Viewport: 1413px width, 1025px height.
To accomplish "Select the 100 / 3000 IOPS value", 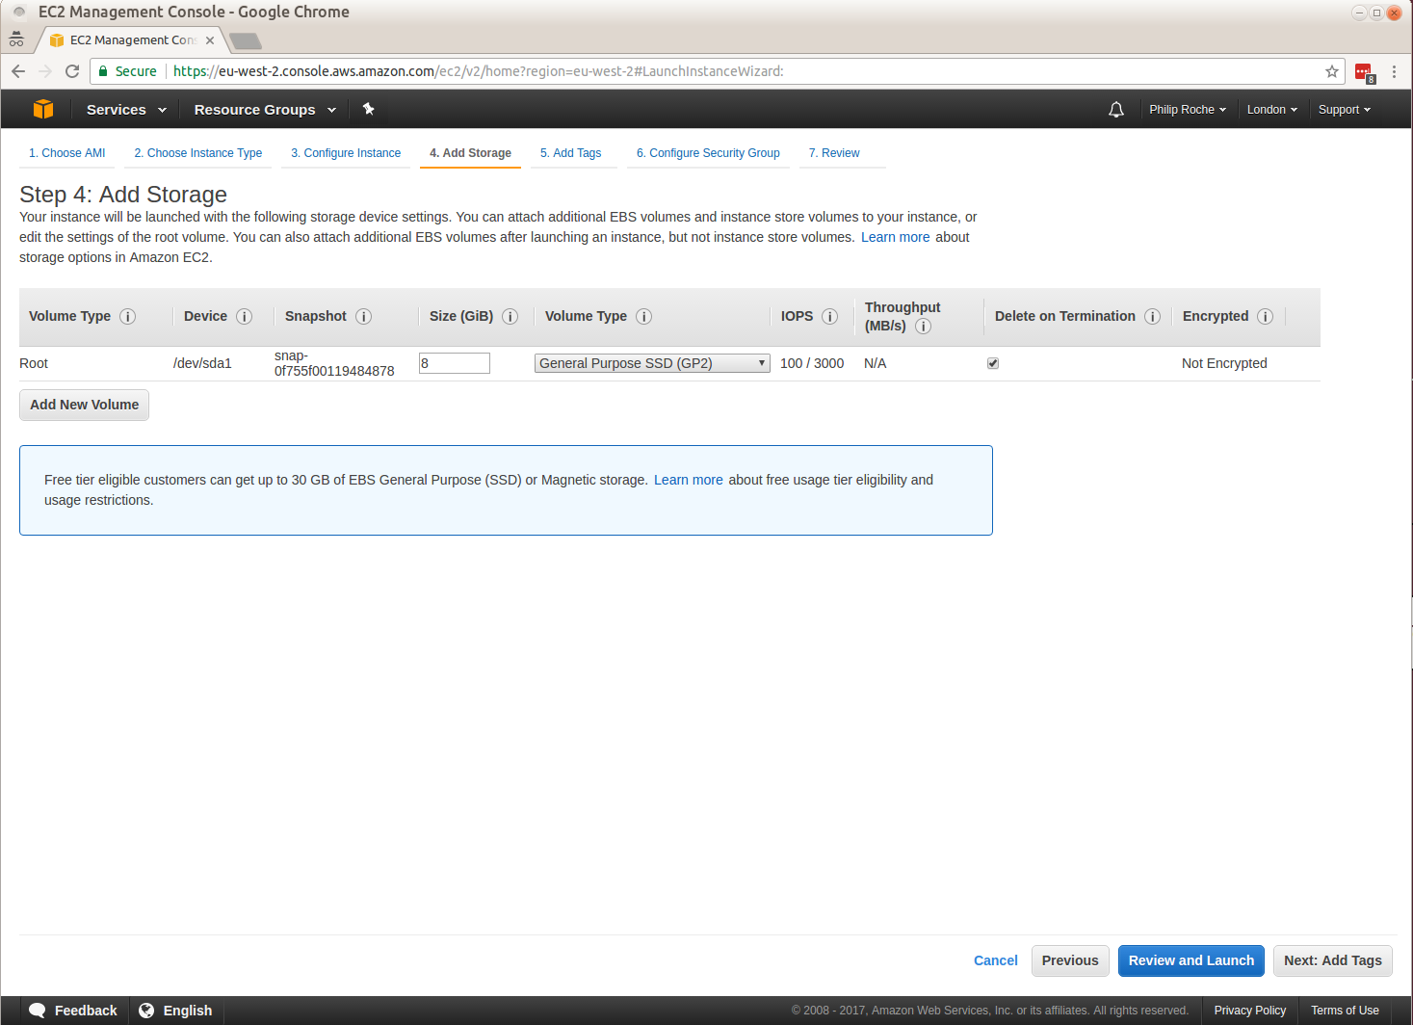I will tap(812, 363).
